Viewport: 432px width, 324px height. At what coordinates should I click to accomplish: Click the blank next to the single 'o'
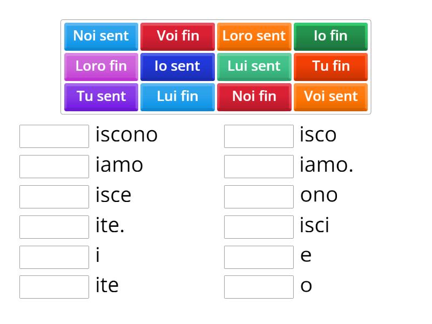pos(258,287)
